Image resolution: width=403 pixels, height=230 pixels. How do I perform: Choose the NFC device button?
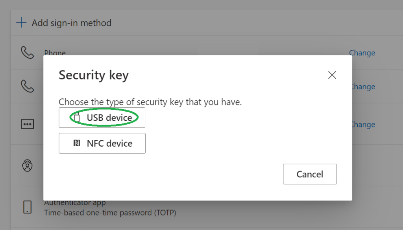click(102, 143)
